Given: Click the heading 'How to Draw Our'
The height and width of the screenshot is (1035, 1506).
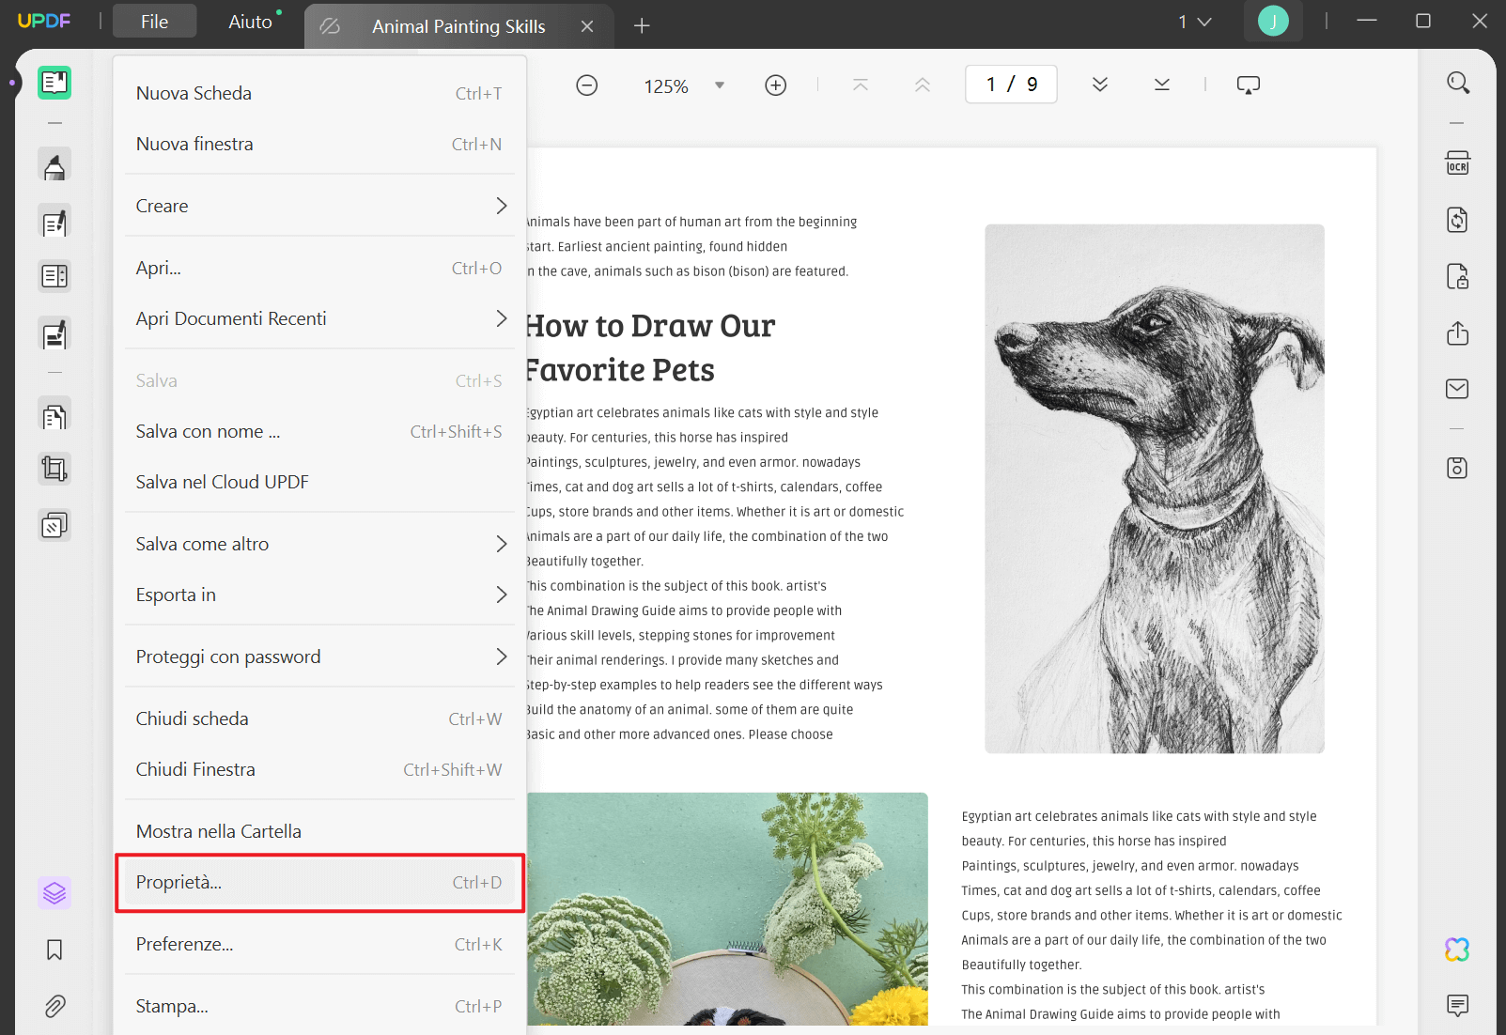Looking at the screenshot, I should coord(650,326).
